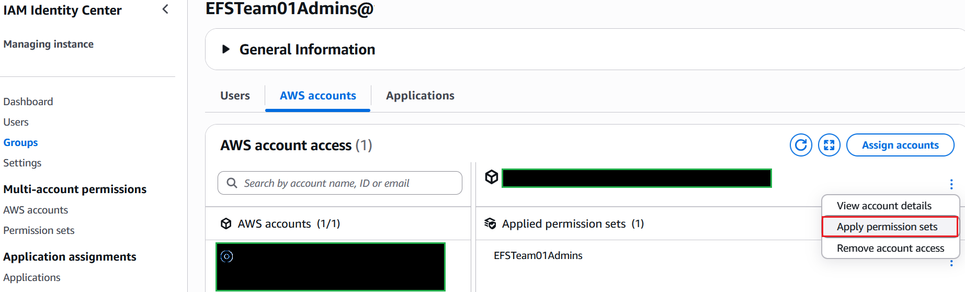The width and height of the screenshot is (965, 292).
Task: Expand the General Information section
Action: coord(226,49)
